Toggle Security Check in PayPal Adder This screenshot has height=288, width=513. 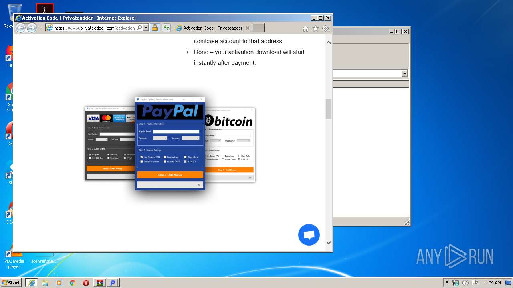165,162
